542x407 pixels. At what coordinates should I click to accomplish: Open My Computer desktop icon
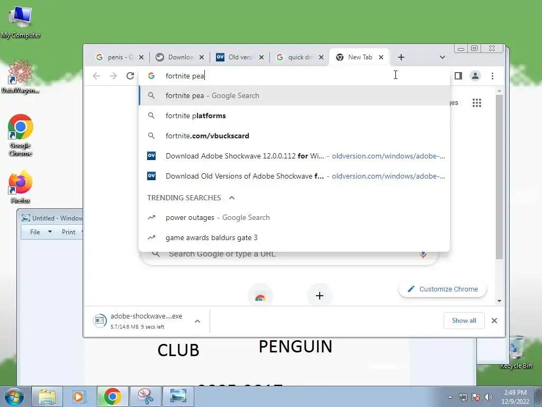[x=21, y=22]
